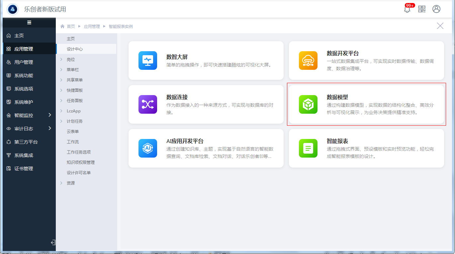Open the user profile avatar icon
Screen dimensions: 455x254
tap(436, 9)
